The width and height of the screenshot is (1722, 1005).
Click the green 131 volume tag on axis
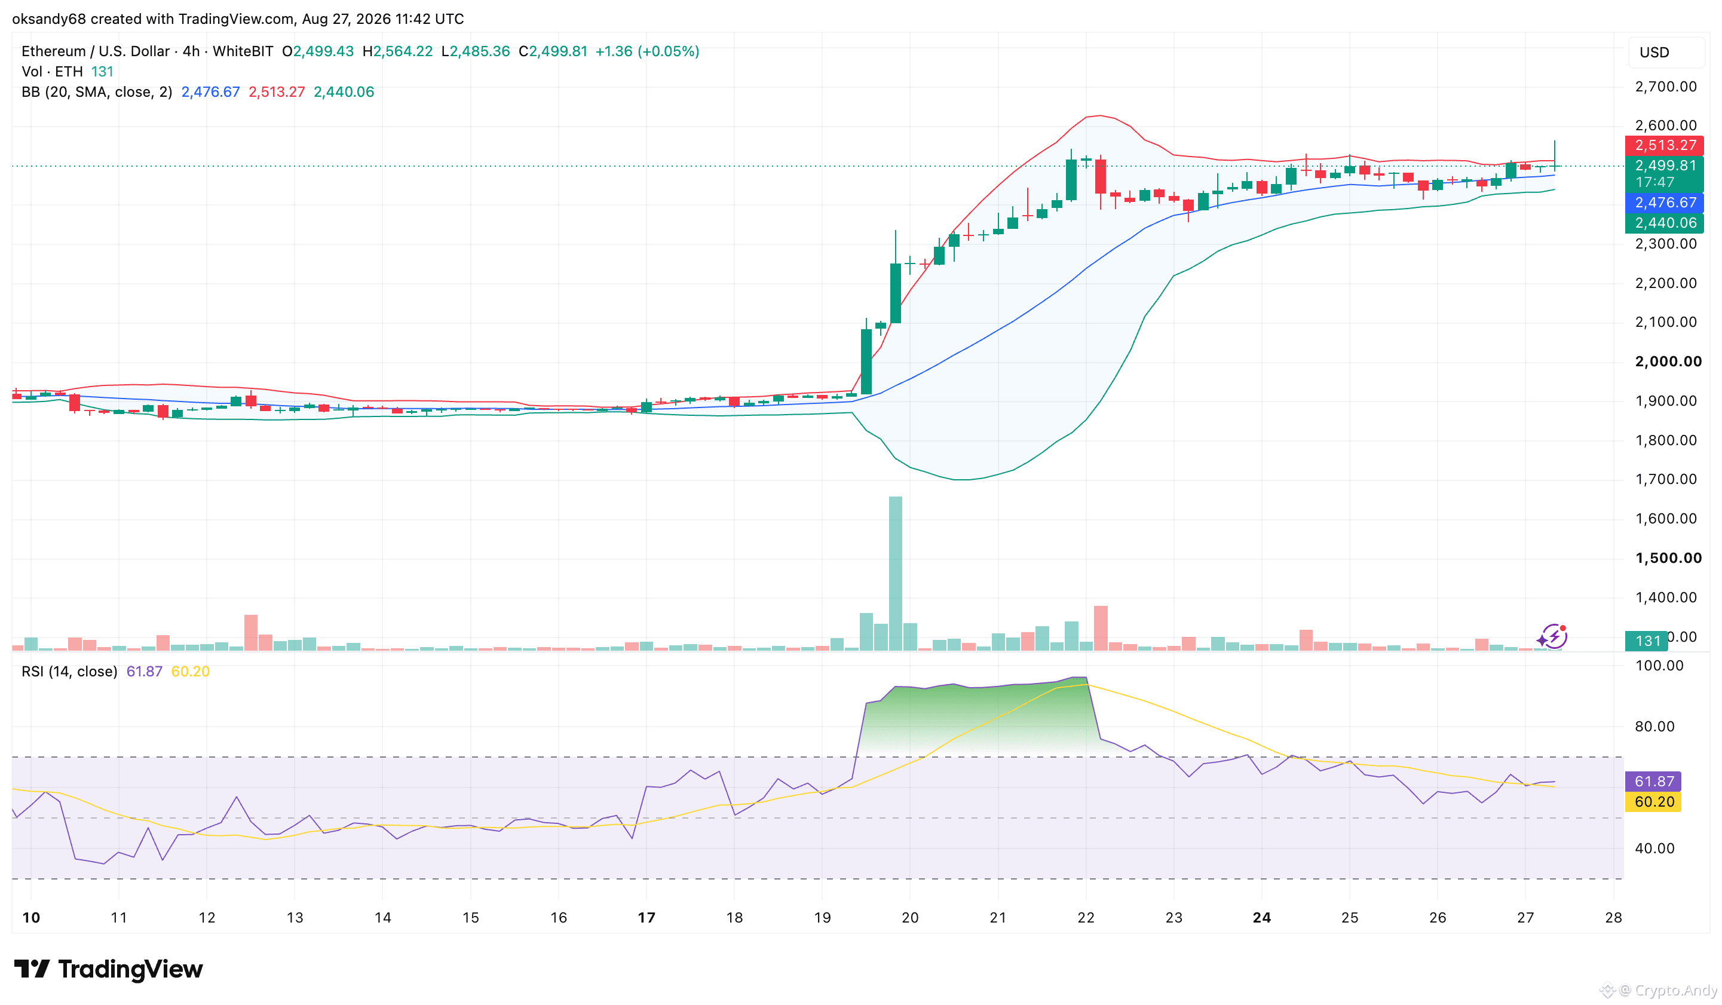(1647, 641)
